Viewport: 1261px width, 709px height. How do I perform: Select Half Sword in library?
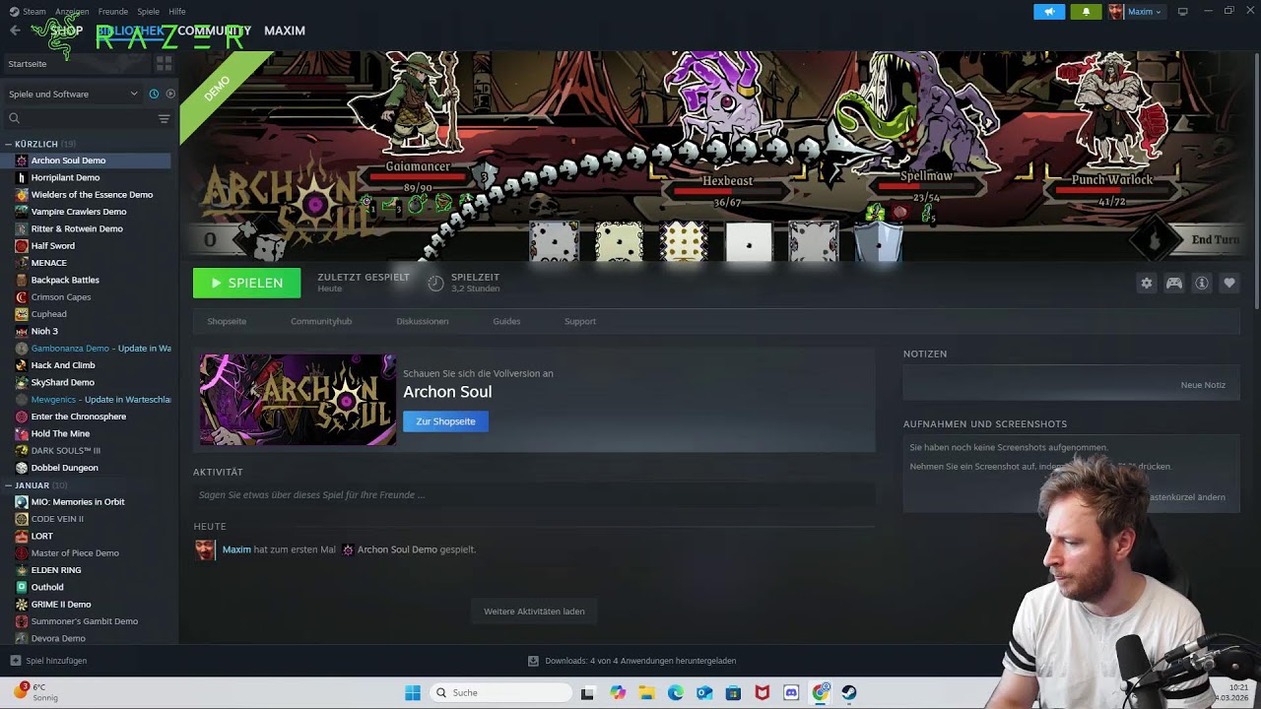coord(52,245)
